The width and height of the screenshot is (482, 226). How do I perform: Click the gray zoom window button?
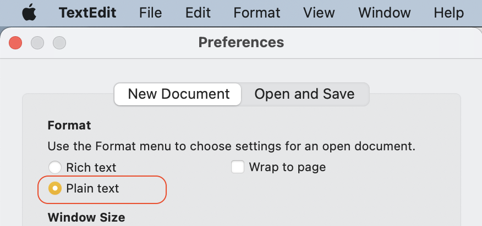click(59, 42)
